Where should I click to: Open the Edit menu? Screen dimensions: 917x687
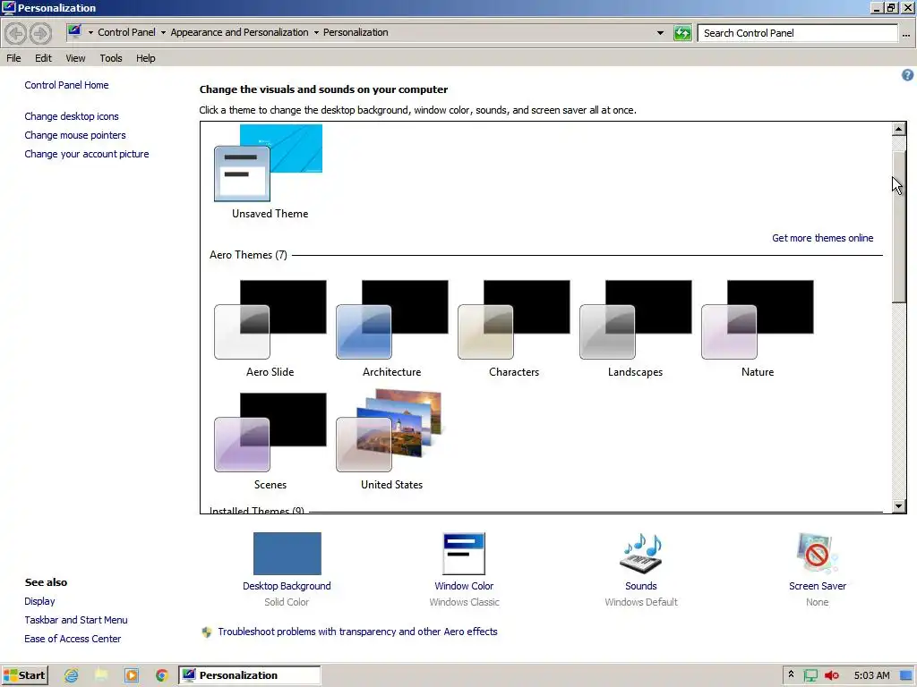coord(43,58)
